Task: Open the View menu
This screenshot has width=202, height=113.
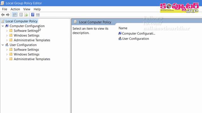Action: point(27,9)
